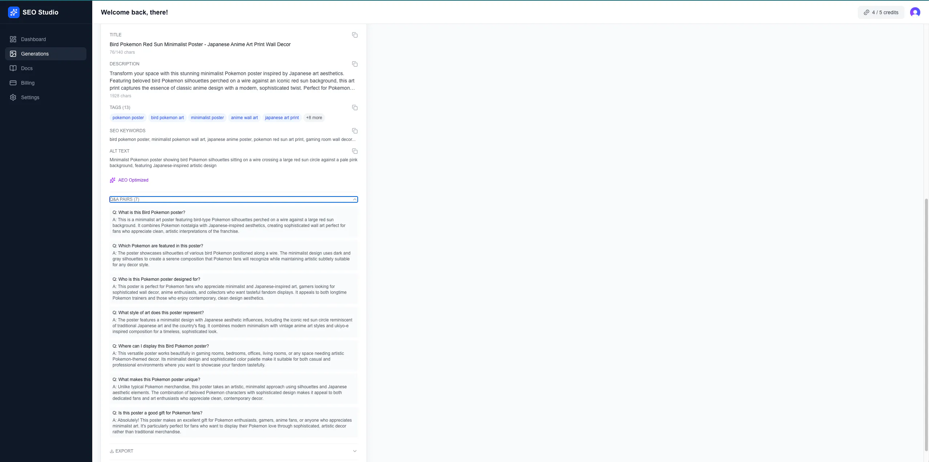Click the alt text paragraph
The width and height of the screenshot is (929, 462).
(x=234, y=163)
